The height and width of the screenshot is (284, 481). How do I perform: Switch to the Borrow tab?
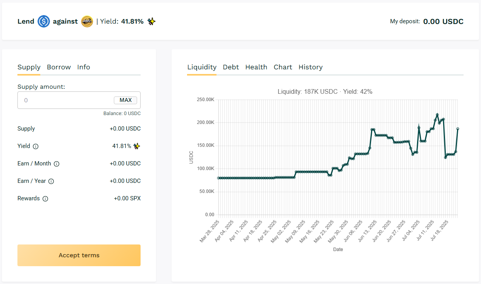(x=59, y=67)
